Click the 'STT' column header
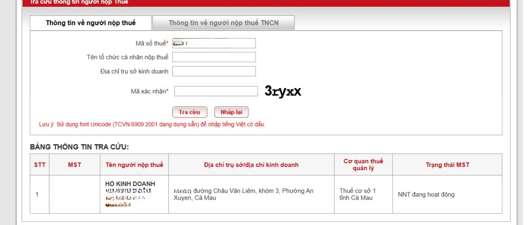Image resolution: width=527 pixels, height=225 pixels. pyautogui.click(x=40, y=165)
